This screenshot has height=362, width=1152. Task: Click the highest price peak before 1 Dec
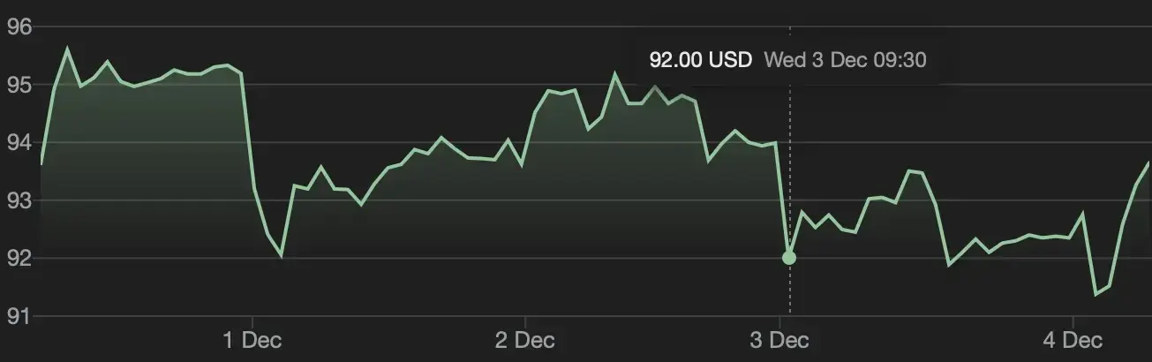pyautogui.click(x=67, y=49)
